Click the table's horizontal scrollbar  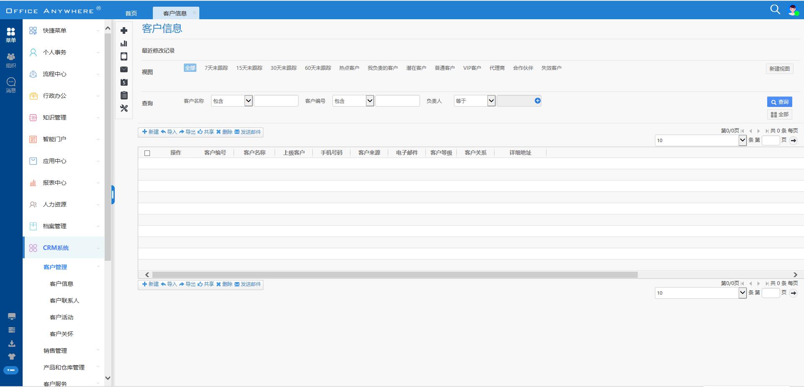394,275
